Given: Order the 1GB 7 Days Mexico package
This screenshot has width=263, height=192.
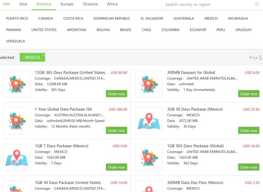Looking at the screenshot, I should pyautogui.click(x=116, y=167).
